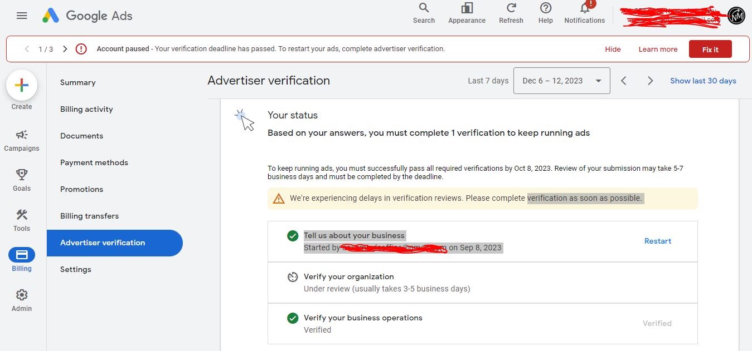The width and height of the screenshot is (752, 351).
Task: Open Show last 30 days link
Action: pyautogui.click(x=703, y=80)
